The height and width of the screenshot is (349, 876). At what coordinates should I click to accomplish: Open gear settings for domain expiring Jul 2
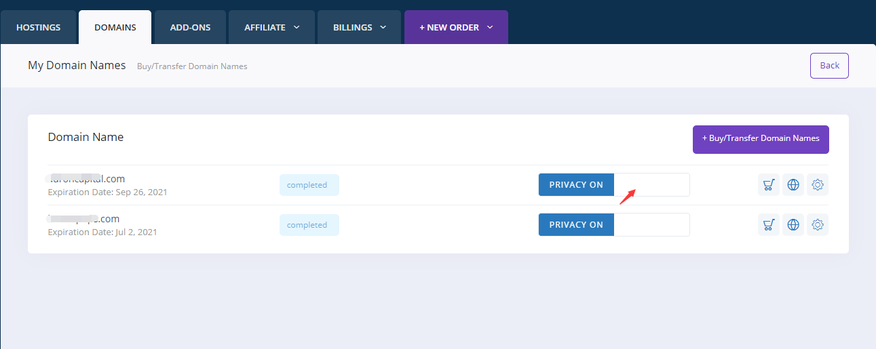tap(818, 225)
